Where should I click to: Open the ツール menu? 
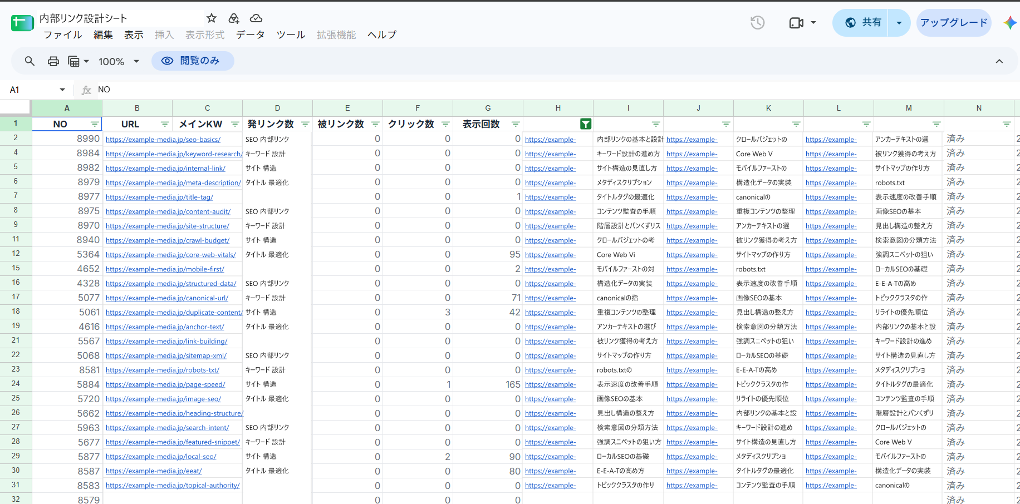tap(291, 35)
